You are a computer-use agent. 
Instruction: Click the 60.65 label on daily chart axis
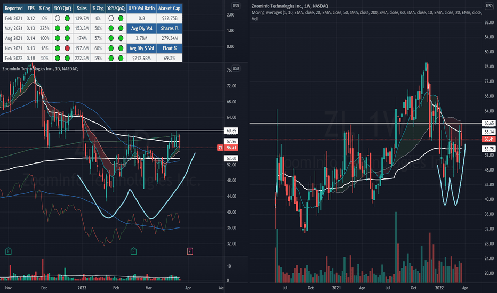[x=231, y=131]
